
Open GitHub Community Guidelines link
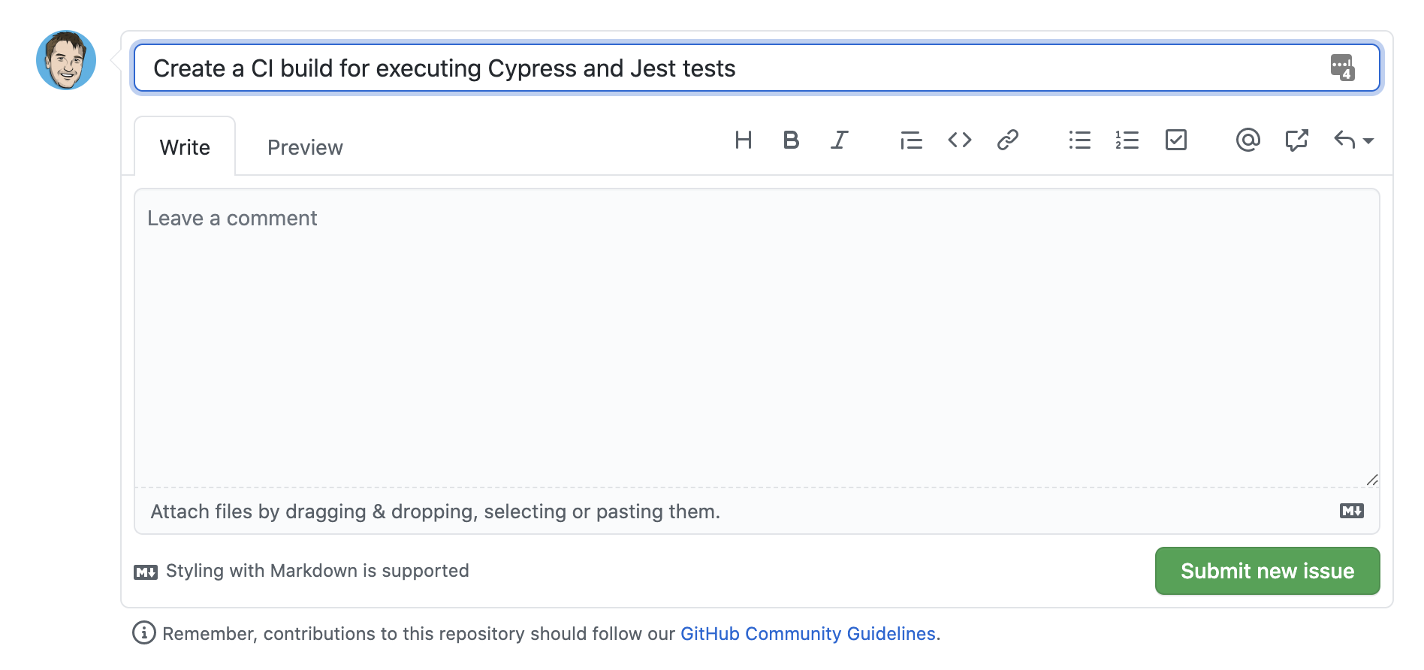[808, 633]
